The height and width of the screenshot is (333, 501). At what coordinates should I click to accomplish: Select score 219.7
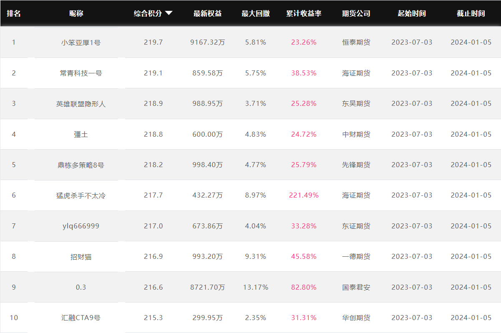click(x=153, y=43)
